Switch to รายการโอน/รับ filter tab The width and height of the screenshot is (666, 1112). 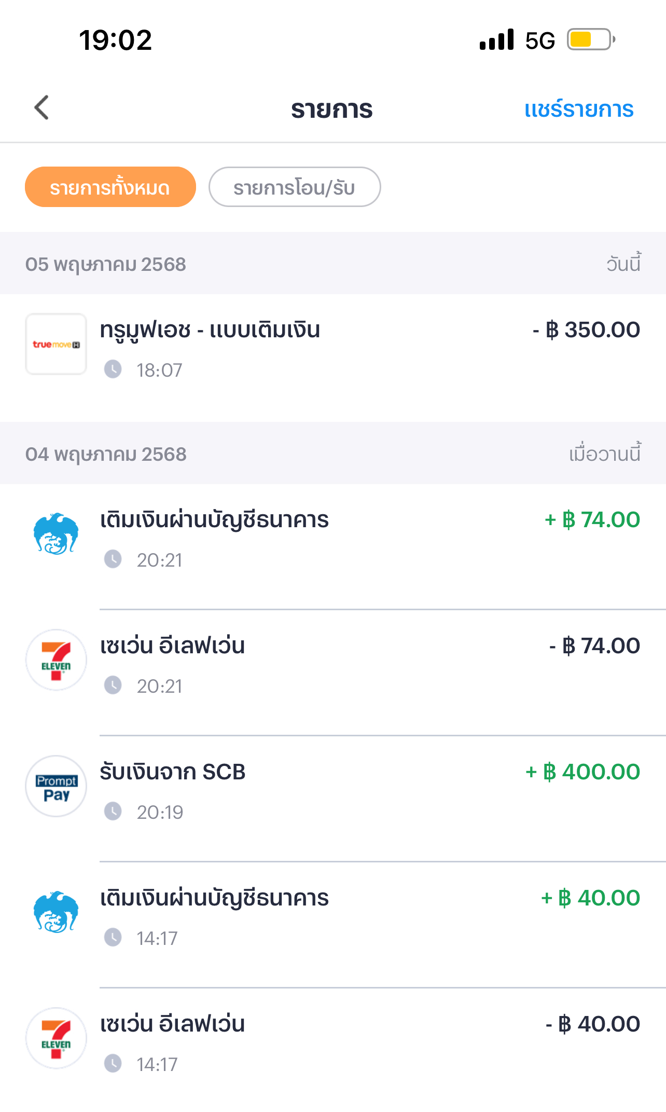[294, 187]
